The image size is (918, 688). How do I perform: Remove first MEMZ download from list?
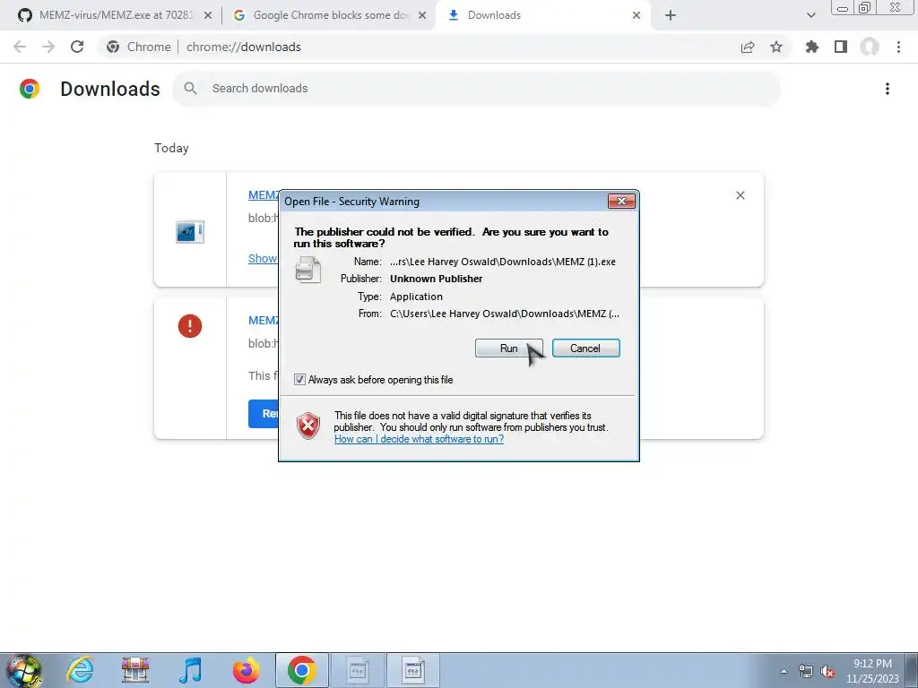[x=740, y=195]
